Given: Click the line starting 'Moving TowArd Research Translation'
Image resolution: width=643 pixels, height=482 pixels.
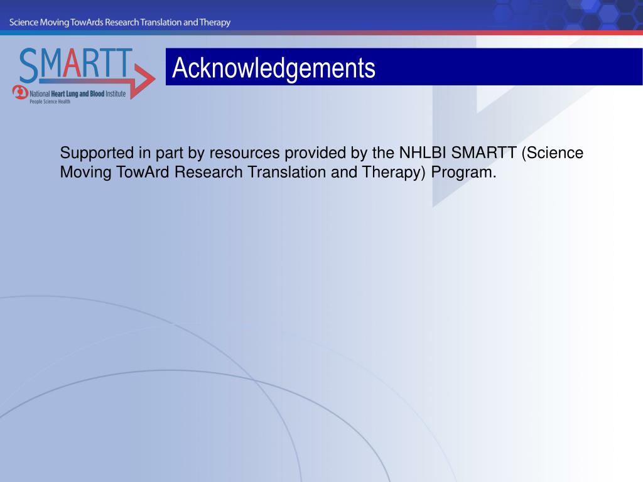Looking at the screenshot, I should point(278,172).
